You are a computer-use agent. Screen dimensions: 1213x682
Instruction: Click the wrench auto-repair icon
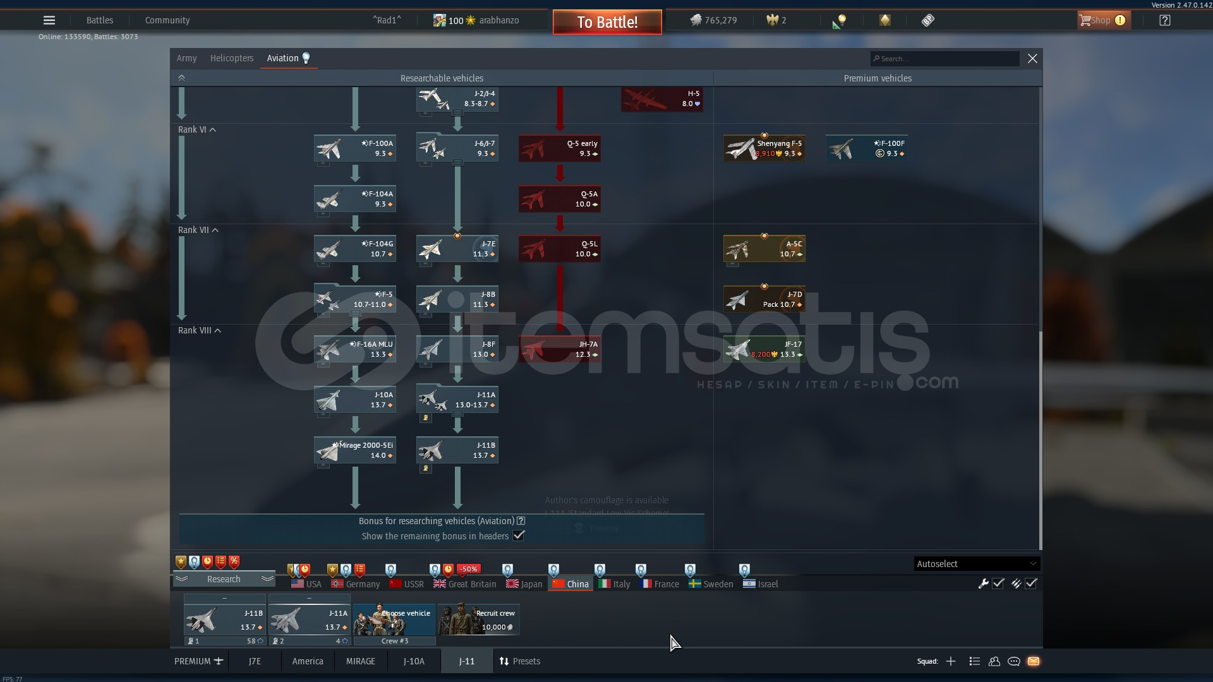click(x=983, y=583)
